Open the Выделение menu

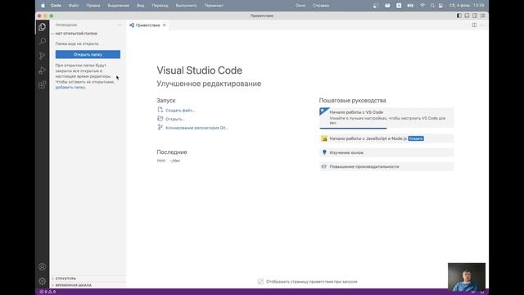point(118,6)
